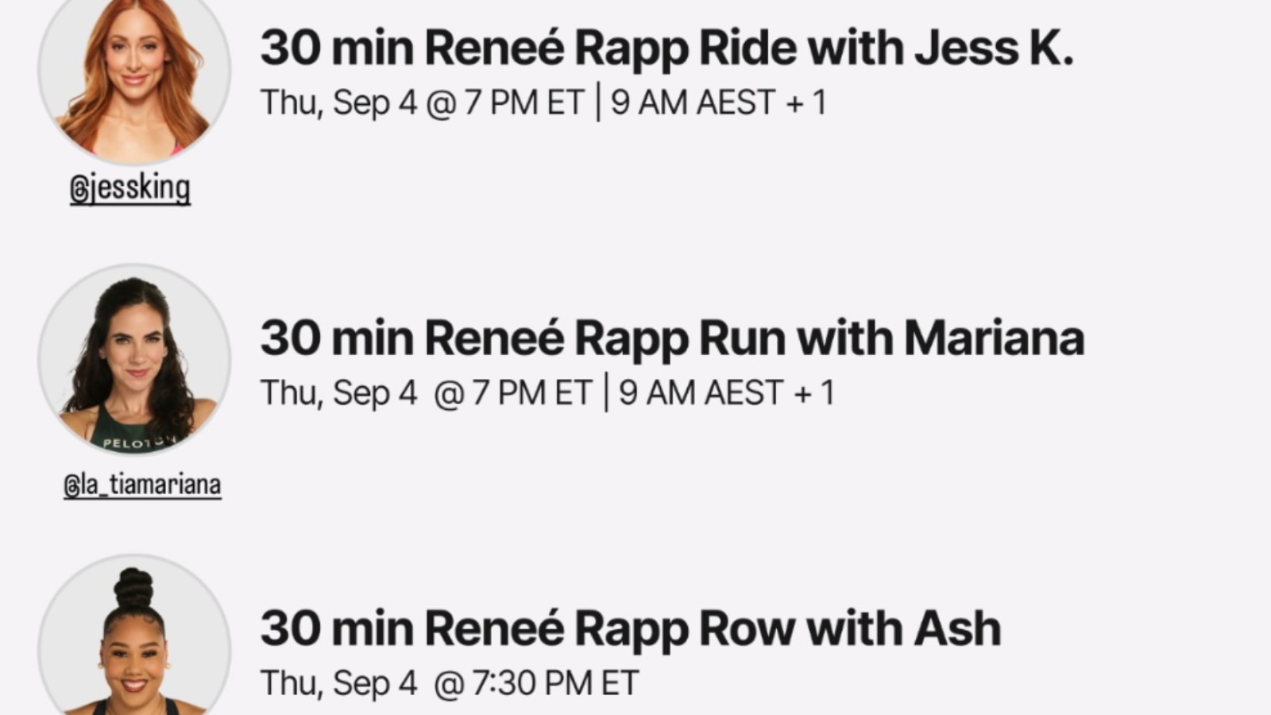The width and height of the screenshot is (1271, 715).
Task: Click '9 AM AEST +1' under the Run class
Action: 726,393
